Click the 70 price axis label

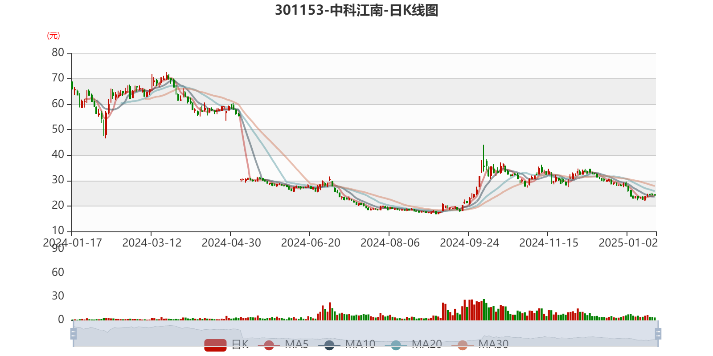coord(58,78)
